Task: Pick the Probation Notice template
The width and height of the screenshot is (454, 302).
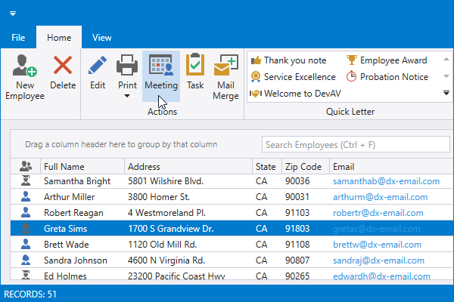Action: [x=387, y=77]
